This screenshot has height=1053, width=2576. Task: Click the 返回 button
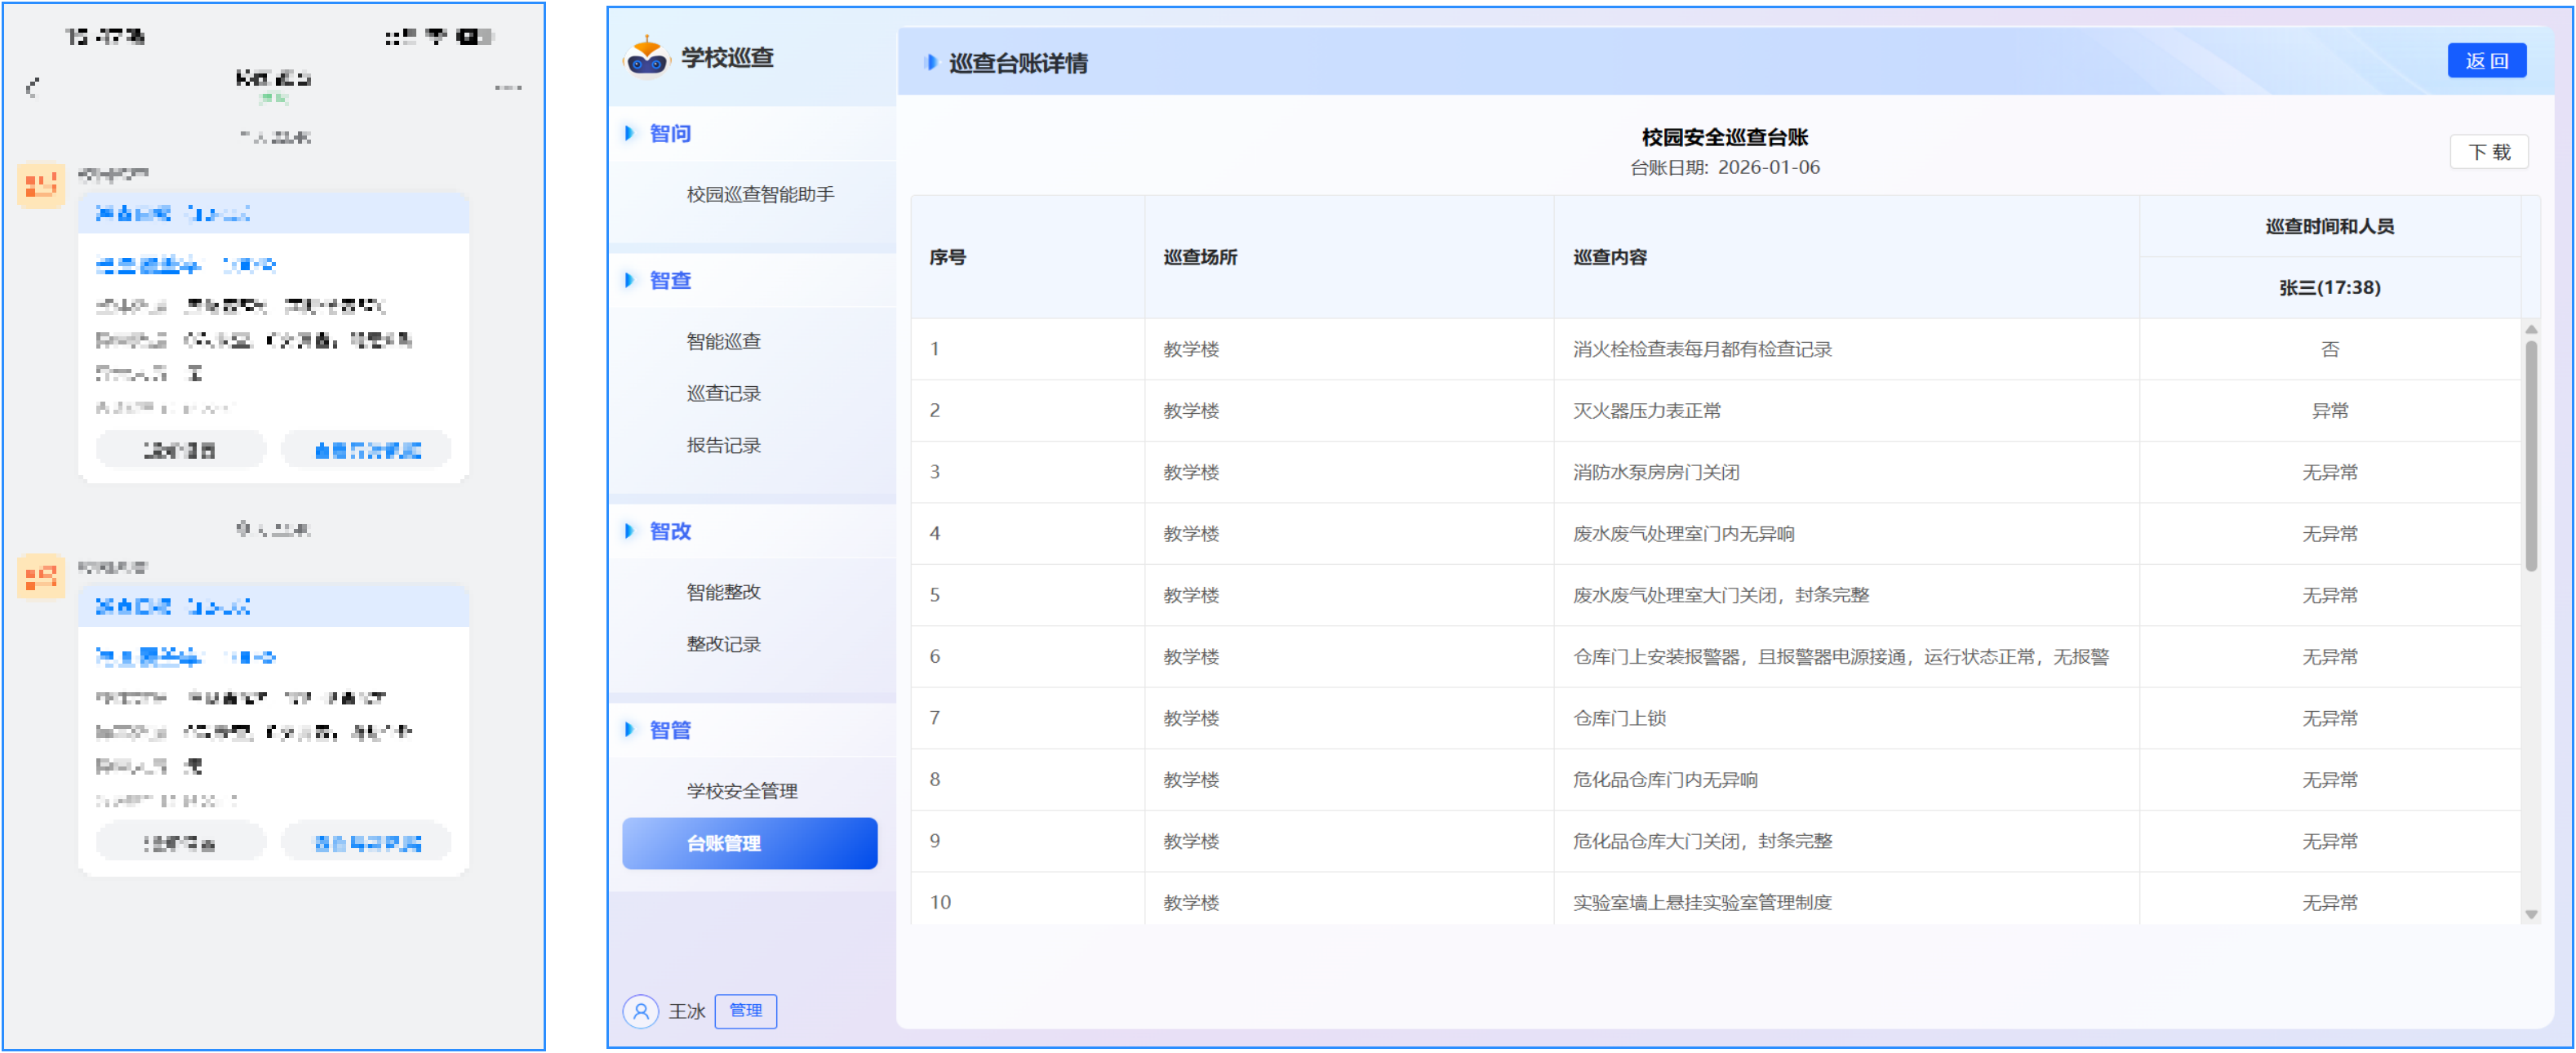pos(2486,60)
